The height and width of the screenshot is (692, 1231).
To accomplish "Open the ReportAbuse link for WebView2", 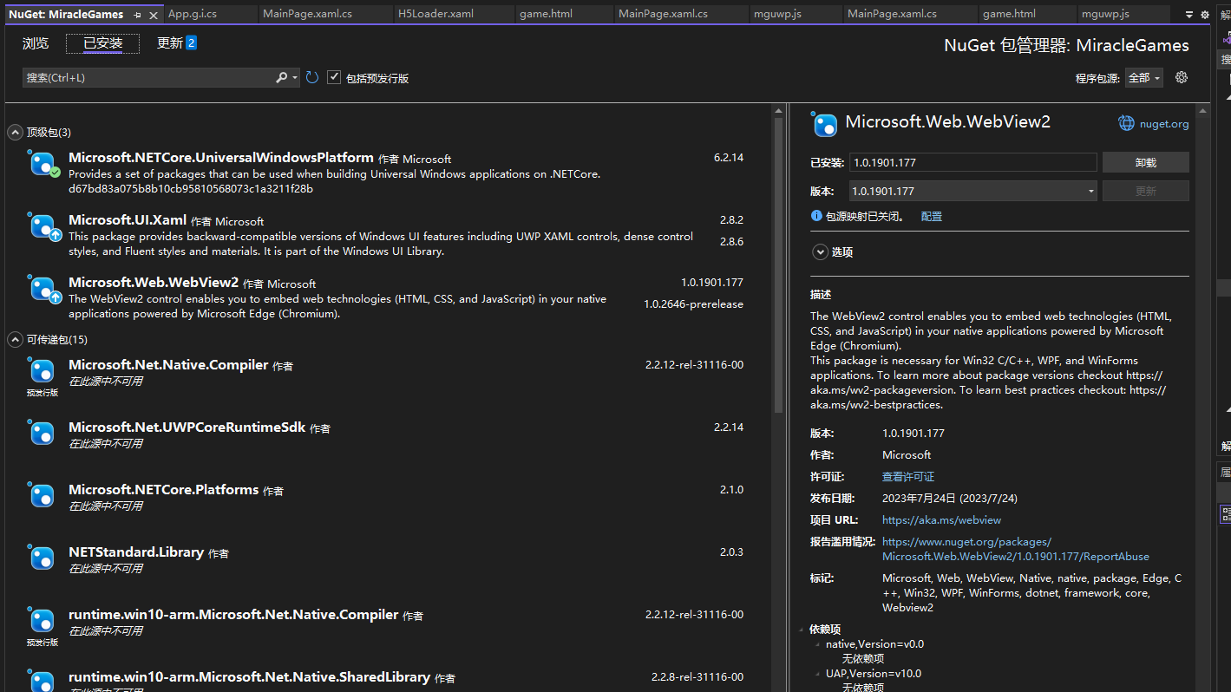I will pyautogui.click(x=1015, y=549).
